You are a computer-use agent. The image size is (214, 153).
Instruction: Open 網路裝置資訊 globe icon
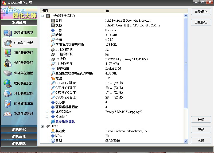7,83
